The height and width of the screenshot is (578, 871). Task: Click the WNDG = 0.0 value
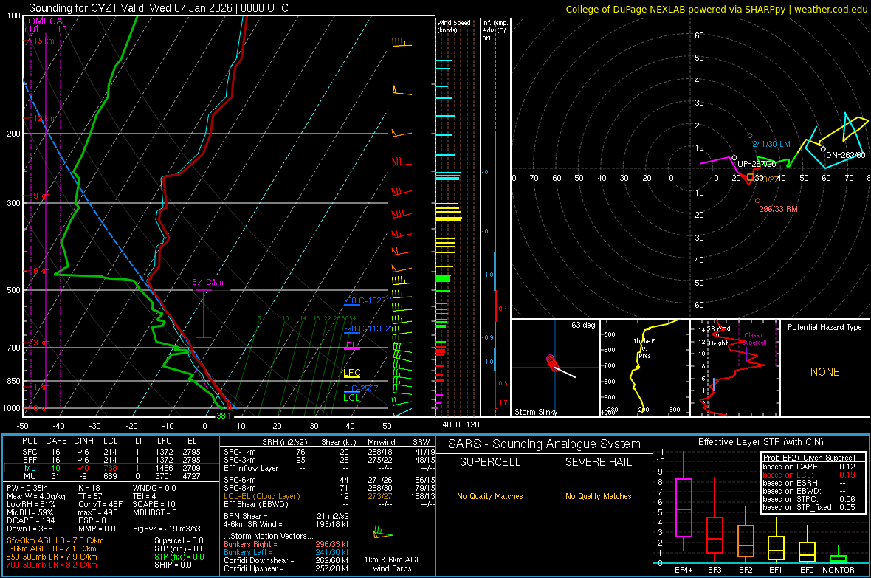[x=154, y=488]
